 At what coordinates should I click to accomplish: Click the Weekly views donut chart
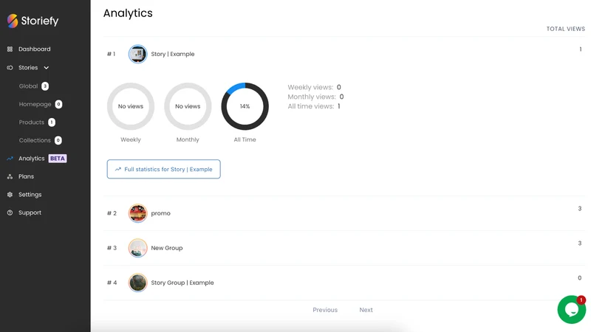(131, 106)
